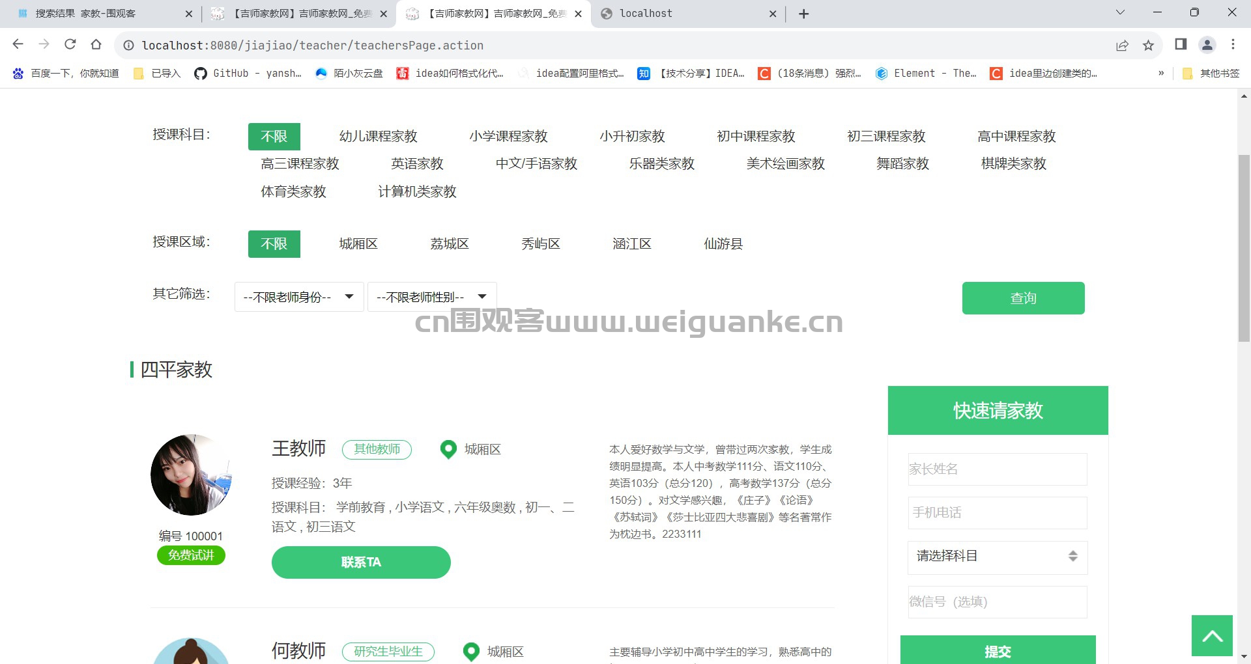Filter by 小升初家教
The height and width of the screenshot is (664, 1251).
[632, 137]
